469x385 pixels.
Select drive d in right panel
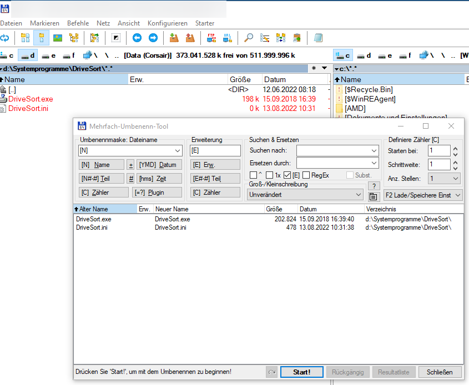pos(364,55)
